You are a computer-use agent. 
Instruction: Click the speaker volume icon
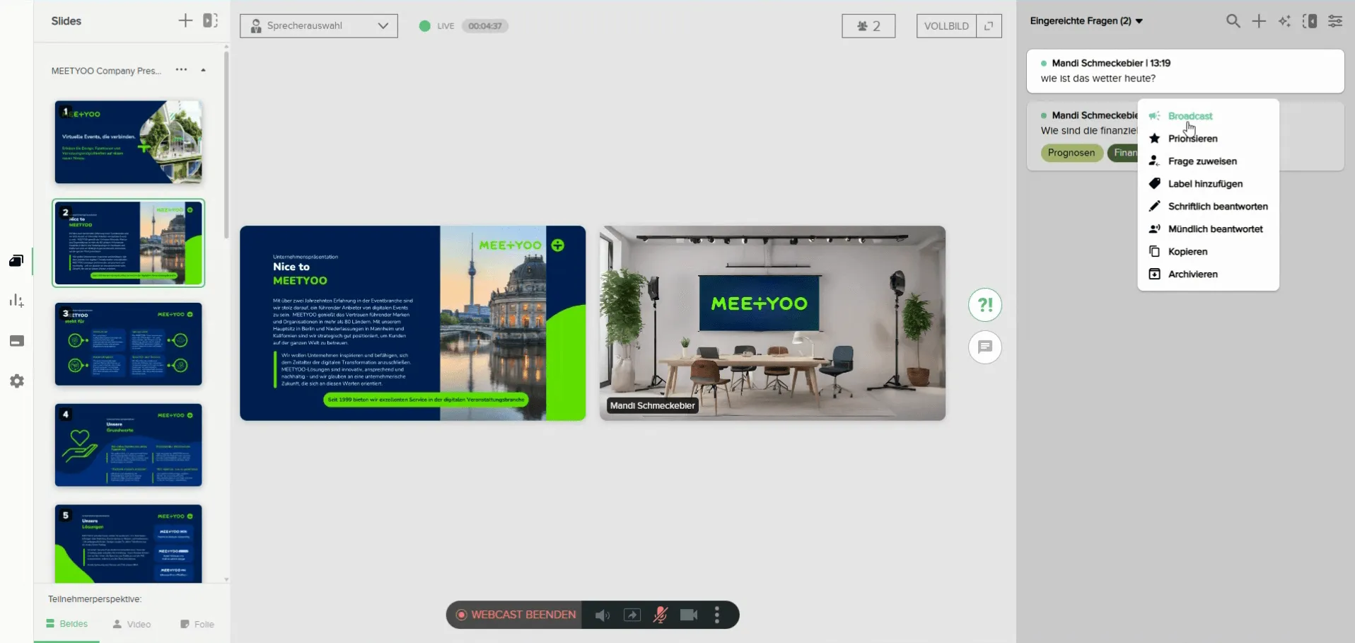602,615
